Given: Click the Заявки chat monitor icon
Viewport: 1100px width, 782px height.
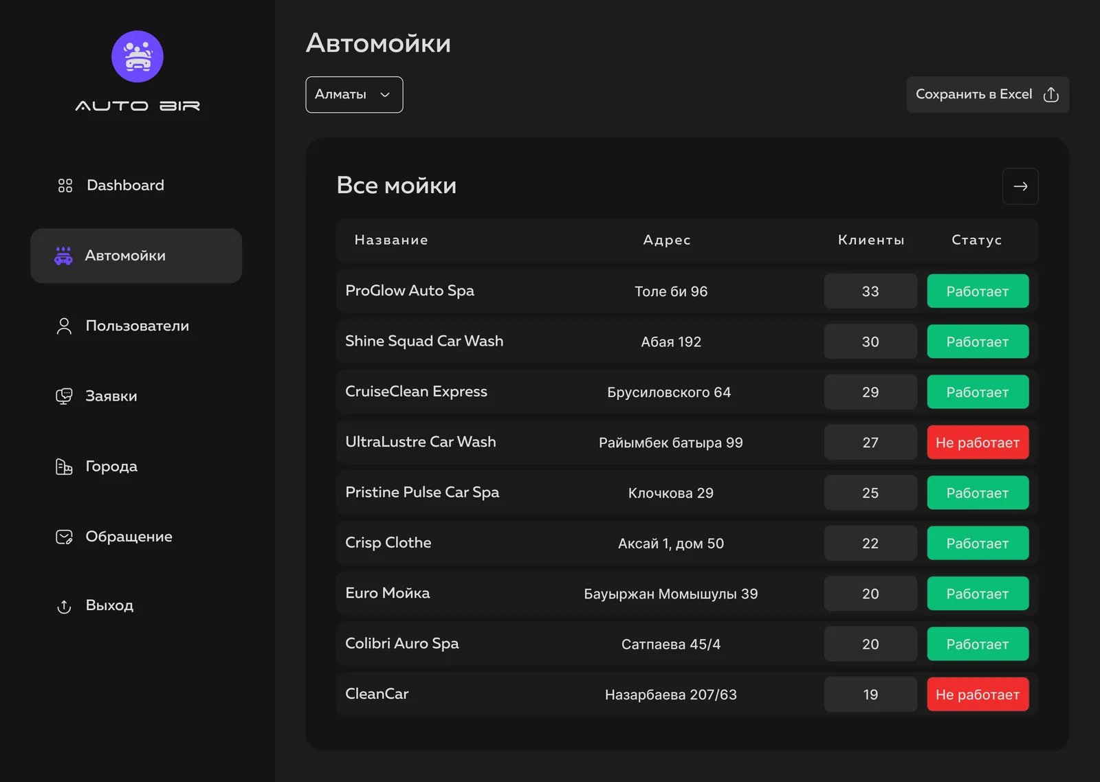Looking at the screenshot, I should [64, 396].
